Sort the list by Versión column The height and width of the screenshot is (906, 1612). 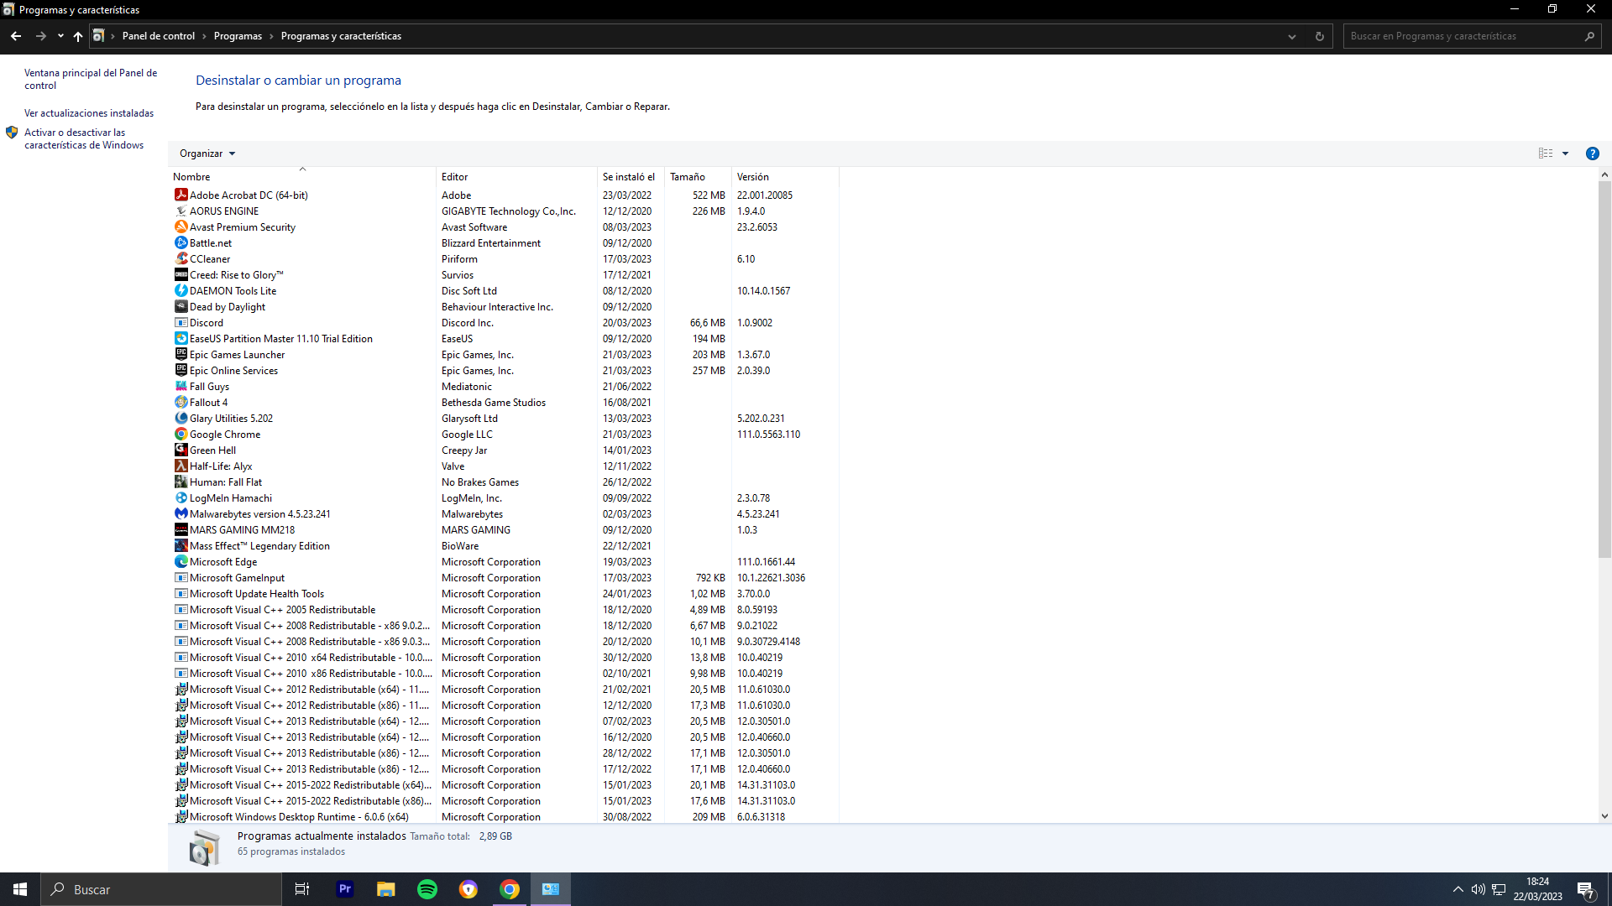click(x=785, y=177)
